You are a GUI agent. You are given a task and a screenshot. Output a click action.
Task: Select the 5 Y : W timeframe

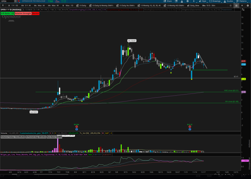(x=26, y=5)
